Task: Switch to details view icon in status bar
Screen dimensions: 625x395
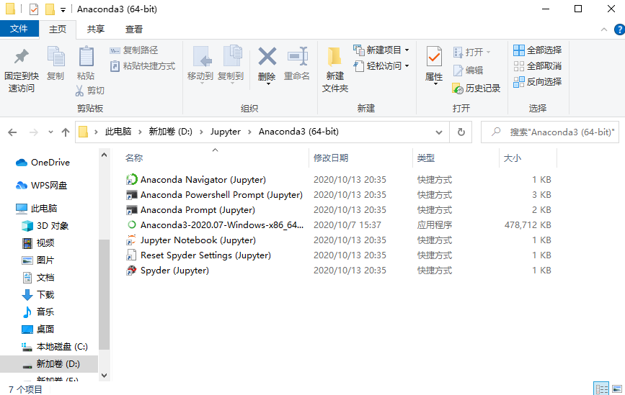Action: pyautogui.click(x=601, y=389)
